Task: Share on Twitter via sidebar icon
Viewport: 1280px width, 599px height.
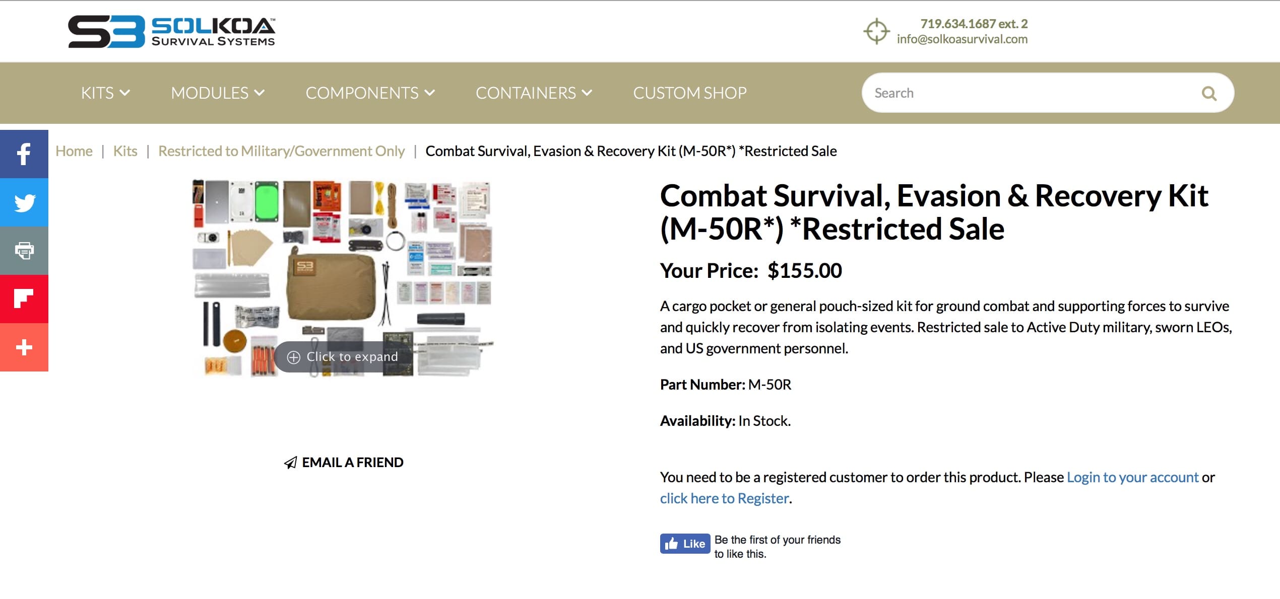Action: pos(24,202)
